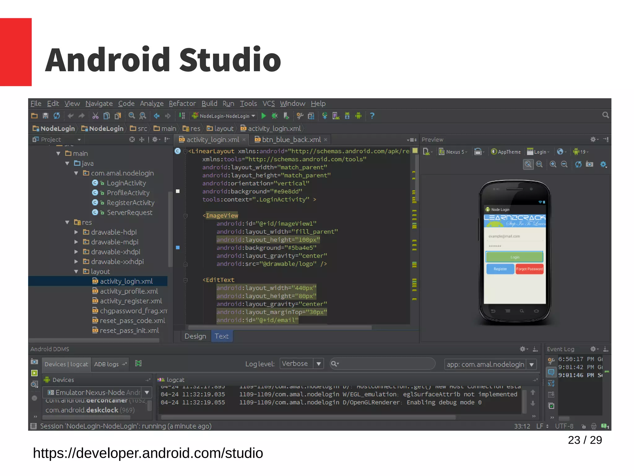Click the Open folder toolbar icon

34,116
